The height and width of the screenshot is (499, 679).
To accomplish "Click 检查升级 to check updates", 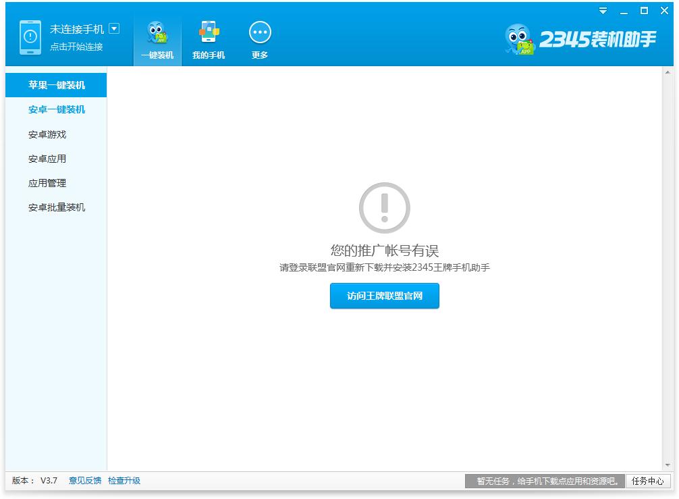I will point(124,481).
